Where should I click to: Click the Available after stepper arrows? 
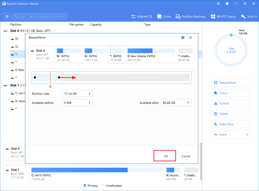188,103
